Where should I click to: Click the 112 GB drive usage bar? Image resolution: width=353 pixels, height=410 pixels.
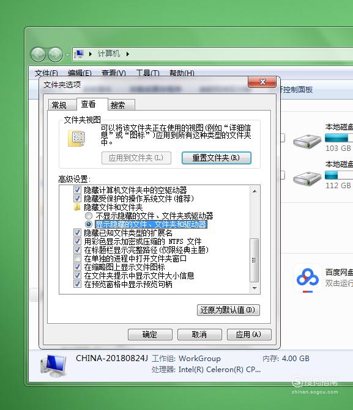(x=339, y=175)
